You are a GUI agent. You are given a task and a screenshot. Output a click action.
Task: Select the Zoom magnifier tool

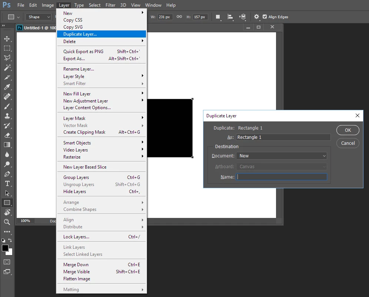tap(7, 222)
